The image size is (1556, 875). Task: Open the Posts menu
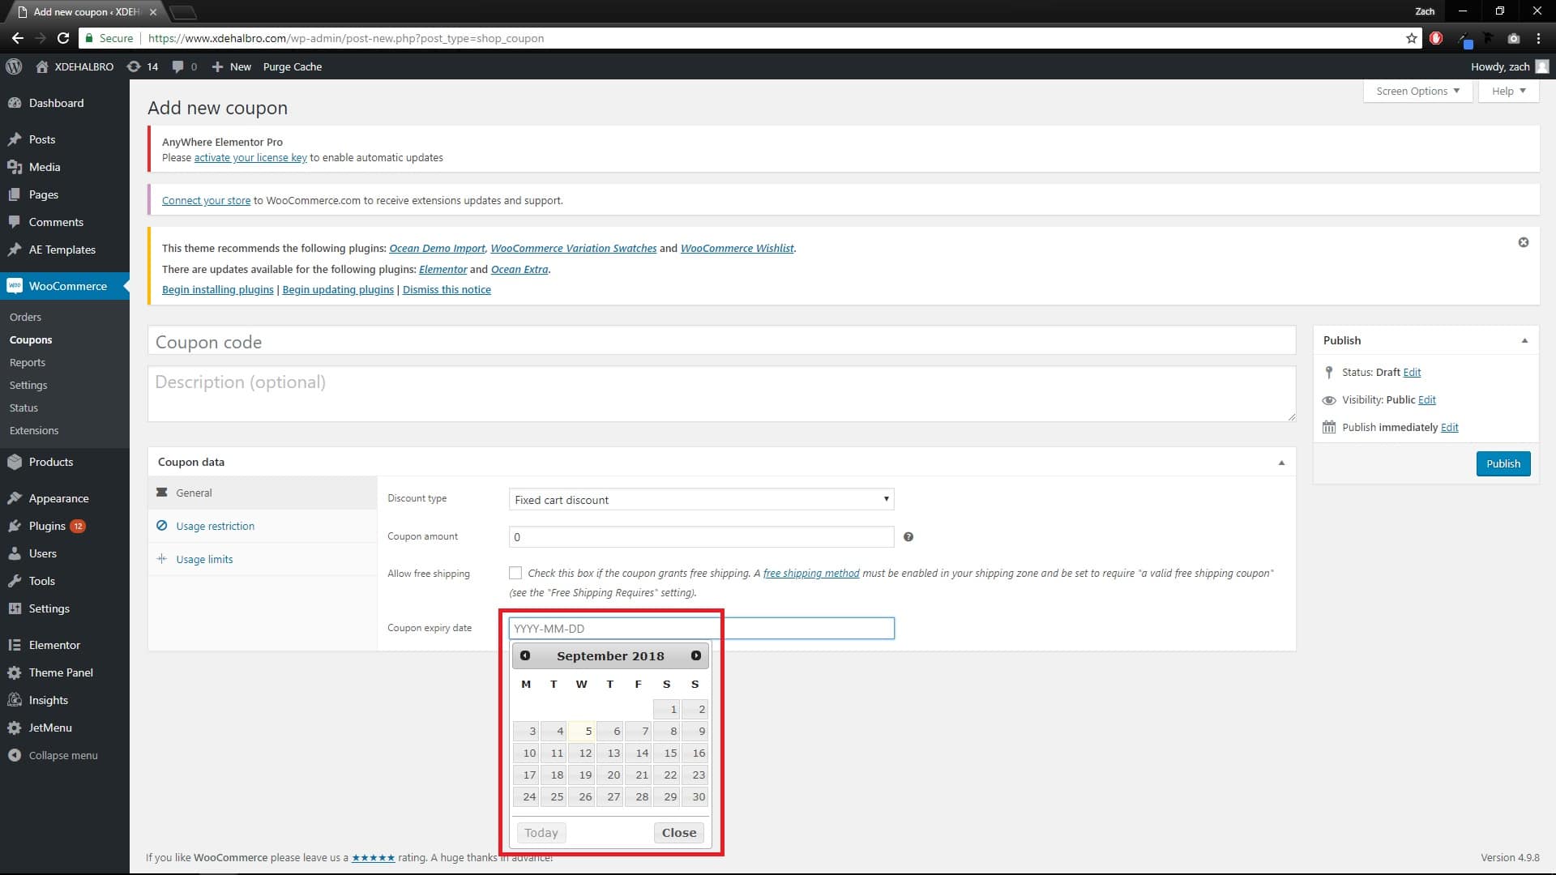tap(65, 139)
